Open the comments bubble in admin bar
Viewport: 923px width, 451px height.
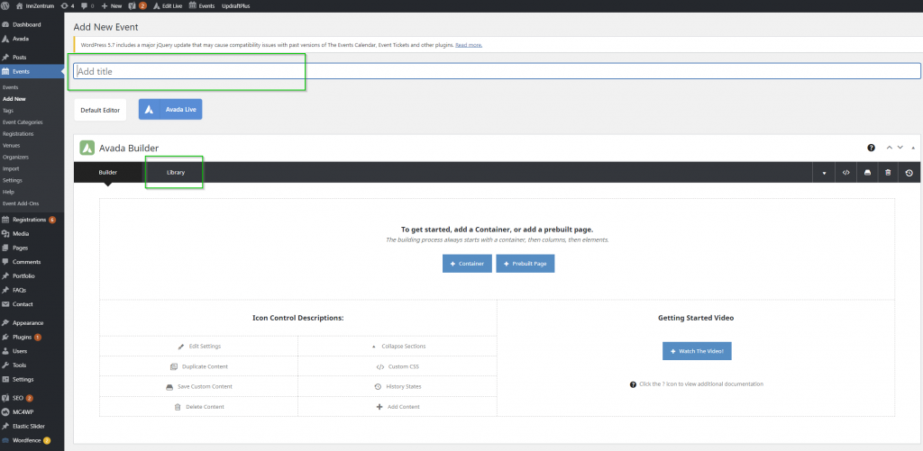[86, 5]
